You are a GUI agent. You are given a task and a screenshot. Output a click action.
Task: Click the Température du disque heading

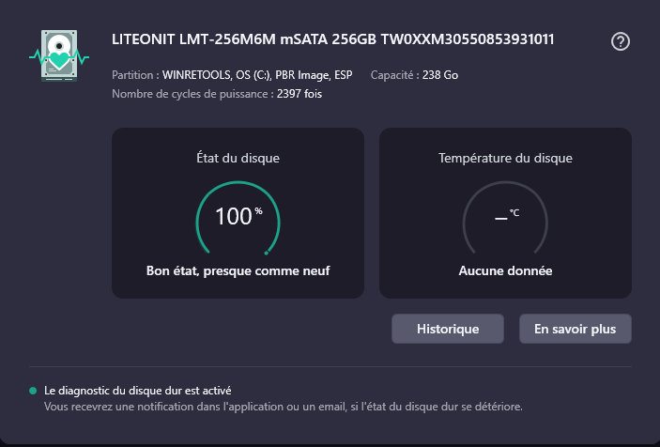tap(505, 158)
